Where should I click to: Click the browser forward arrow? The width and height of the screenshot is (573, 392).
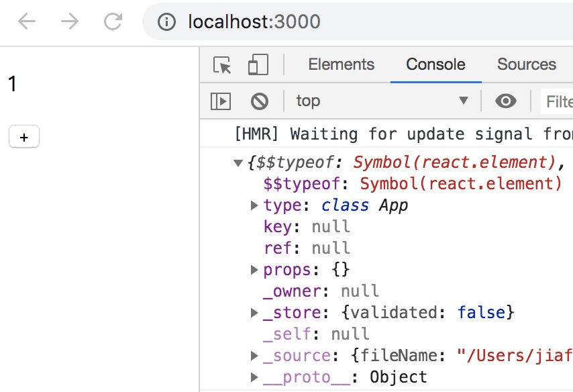(x=69, y=21)
